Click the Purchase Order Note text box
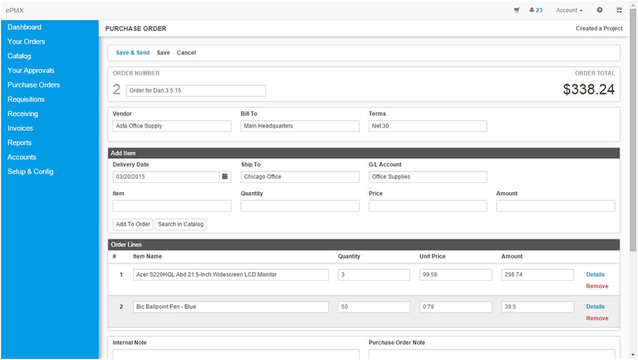 click(x=491, y=354)
